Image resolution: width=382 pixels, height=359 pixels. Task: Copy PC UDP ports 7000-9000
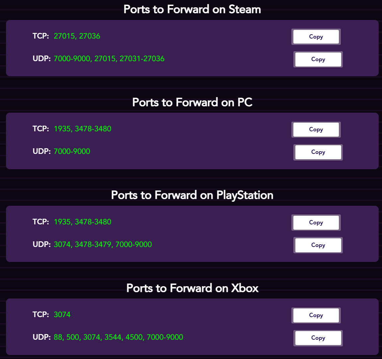pyautogui.click(x=318, y=152)
